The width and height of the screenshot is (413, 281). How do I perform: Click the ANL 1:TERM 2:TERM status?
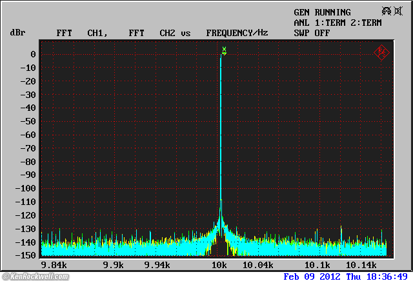(337, 23)
